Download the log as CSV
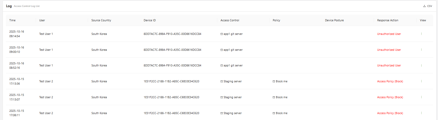 pyautogui.click(x=428, y=6)
